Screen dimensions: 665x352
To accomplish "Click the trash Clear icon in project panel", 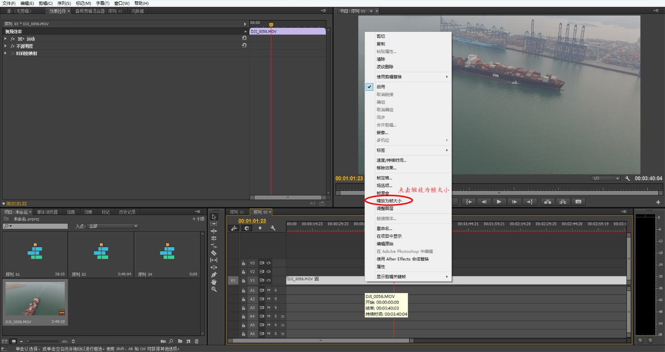I will click(x=197, y=341).
